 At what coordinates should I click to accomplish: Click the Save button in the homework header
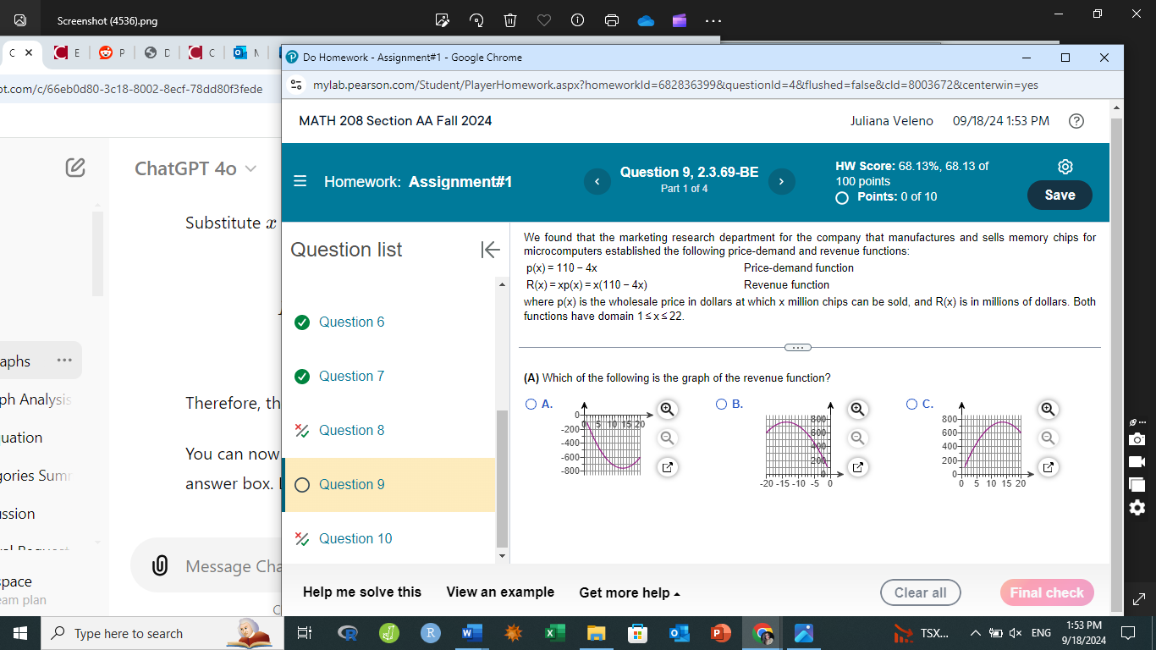1059,195
